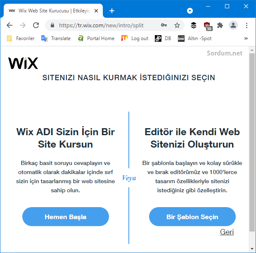Screen dimensions: 256x253
Task: Click the Wix logo on the page
Action: point(23,63)
